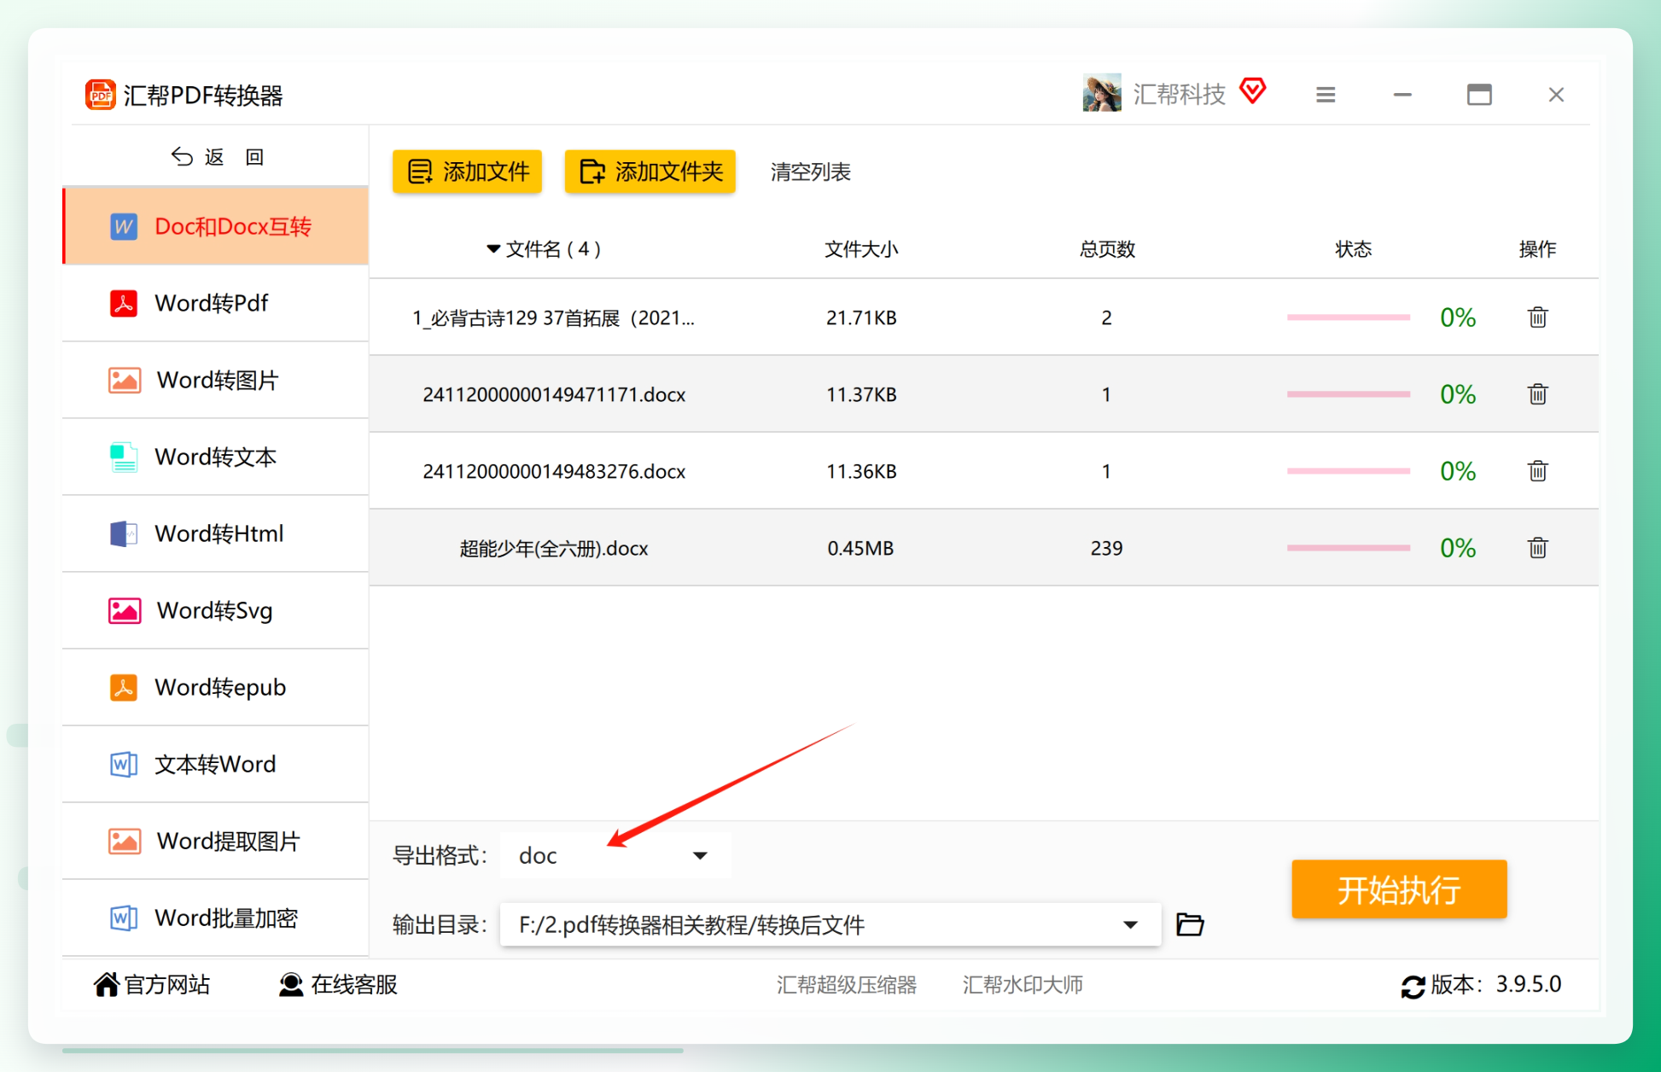Viewport: 1661px width, 1072px height.
Task: Click progress bar of 24112000000149483276.docx row
Action: (1349, 471)
